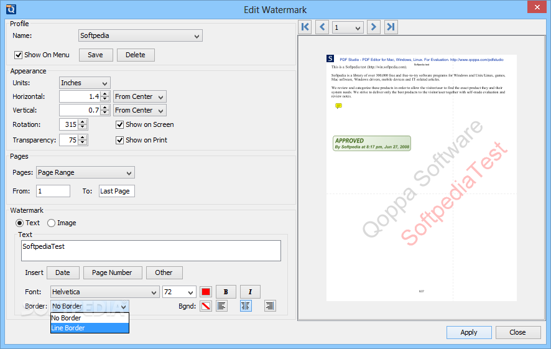Image resolution: width=551 pixels, height=349 pixels.
Task: Click Rotation value field 315
Action: [x=69, y=125]
